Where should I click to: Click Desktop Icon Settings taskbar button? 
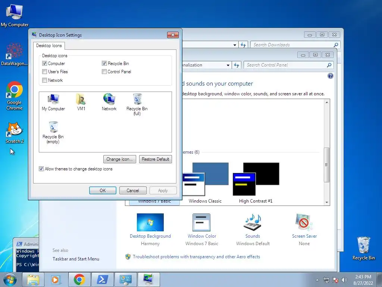point(148,280)
